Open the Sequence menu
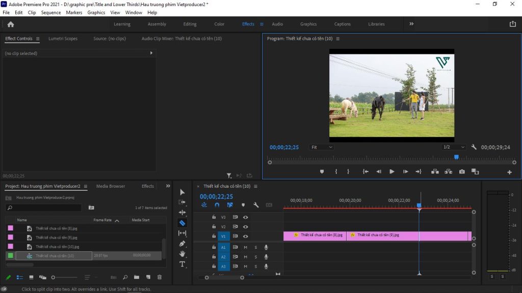Viewport: 522px width, 293px height. pyautogui.click(x=50, y=12)
